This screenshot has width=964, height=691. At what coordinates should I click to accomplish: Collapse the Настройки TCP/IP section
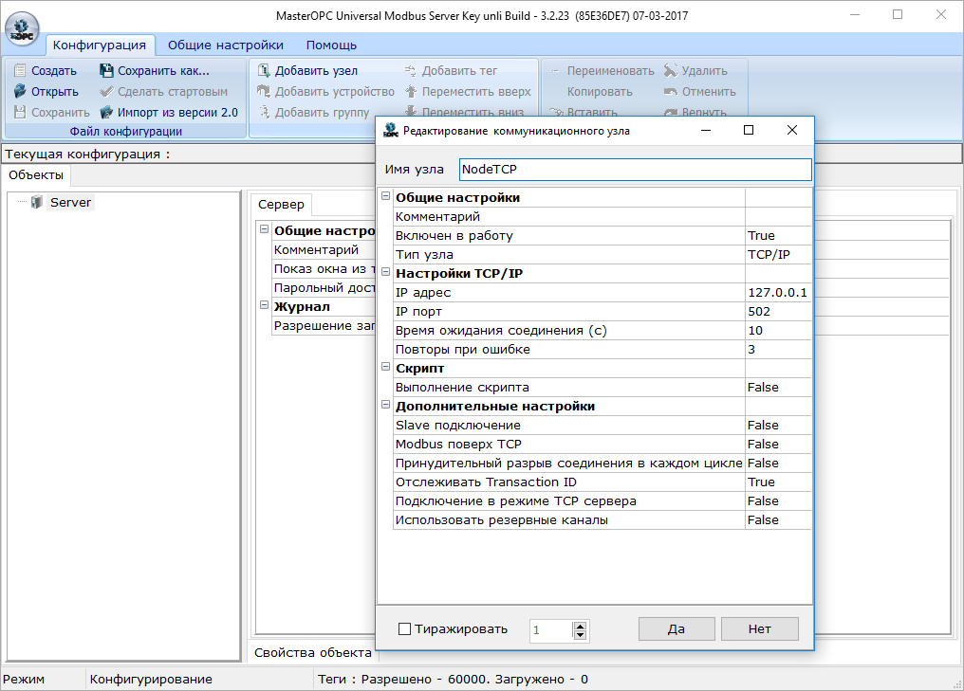(x=385, y=273)
